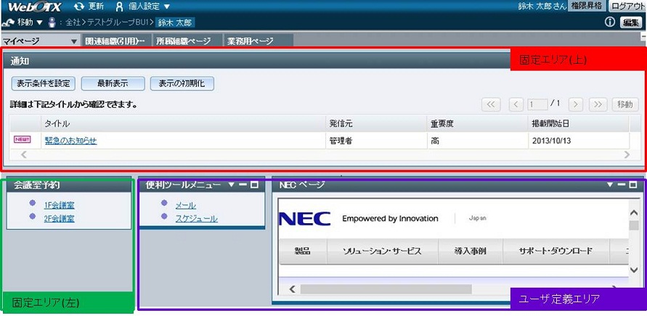This screenshot has width=647, height=316.
Task: Click the 更新 refresh icon
Action: (78, 7)
